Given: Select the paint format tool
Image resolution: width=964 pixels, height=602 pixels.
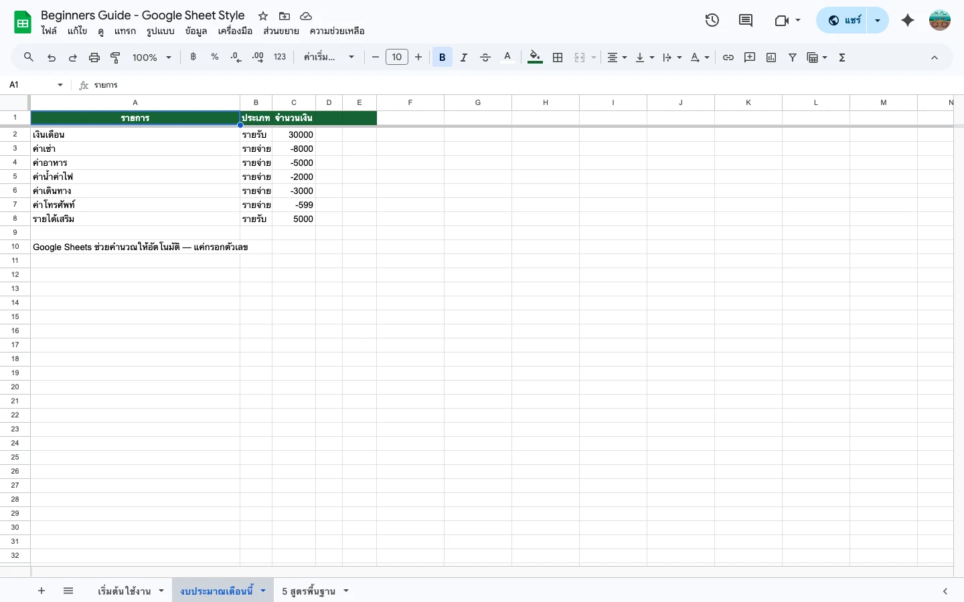Looking at the screenshot, I should pos(115,57).
